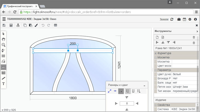Paste with the clipboard icon
The image size is (200, 112).
pyautogui.click(x=30, y=25)
